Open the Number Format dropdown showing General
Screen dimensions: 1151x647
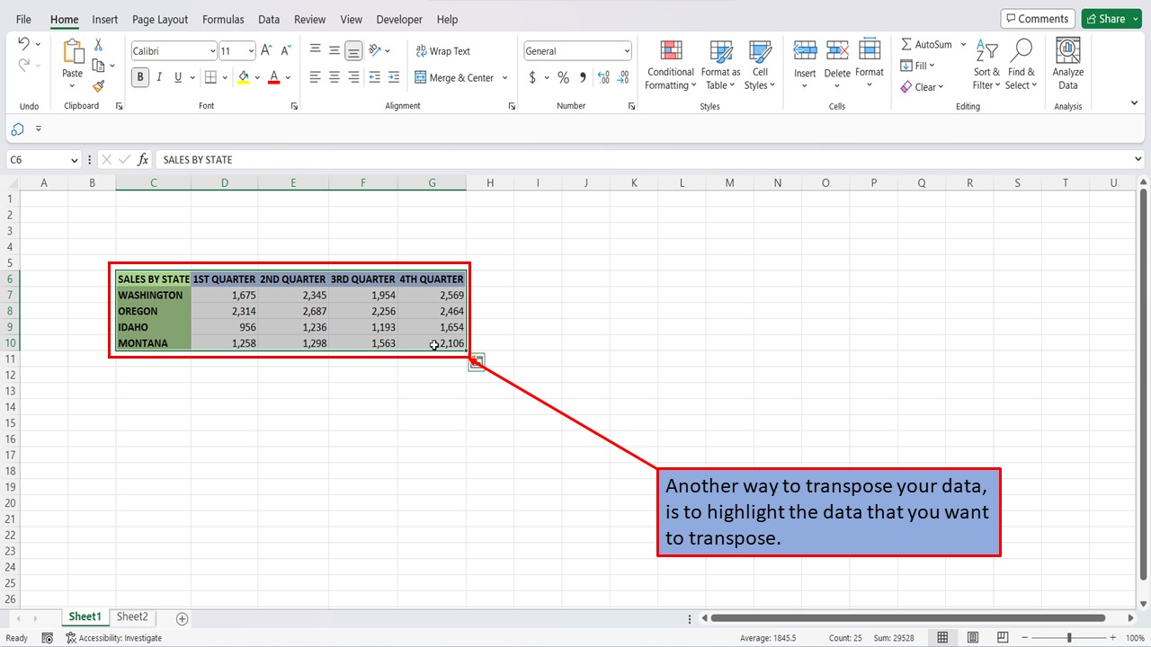(x=576, y=50)
